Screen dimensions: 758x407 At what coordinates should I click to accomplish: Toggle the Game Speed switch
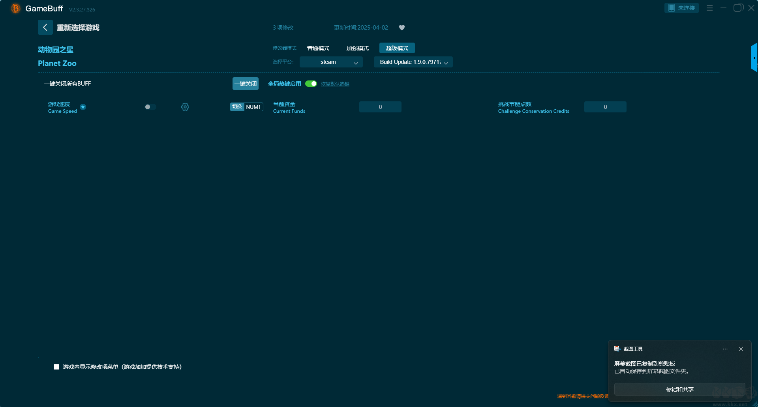[x=150, y=107]
